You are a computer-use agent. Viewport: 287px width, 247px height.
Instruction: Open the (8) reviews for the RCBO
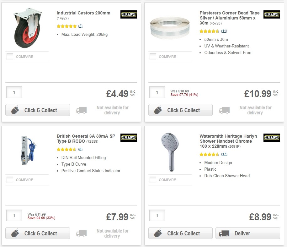coord(80,150)
